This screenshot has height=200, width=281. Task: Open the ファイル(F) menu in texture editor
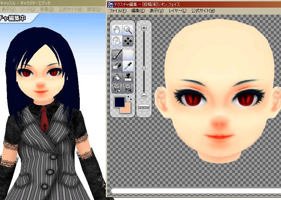pyautogui.click(x=118, y=11)
